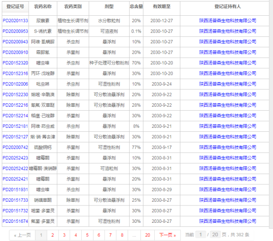Open registration PD20152316 link
Screen dimensions: 273x241
[15, 73]
